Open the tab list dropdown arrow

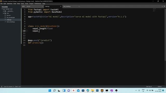point(164,6)
